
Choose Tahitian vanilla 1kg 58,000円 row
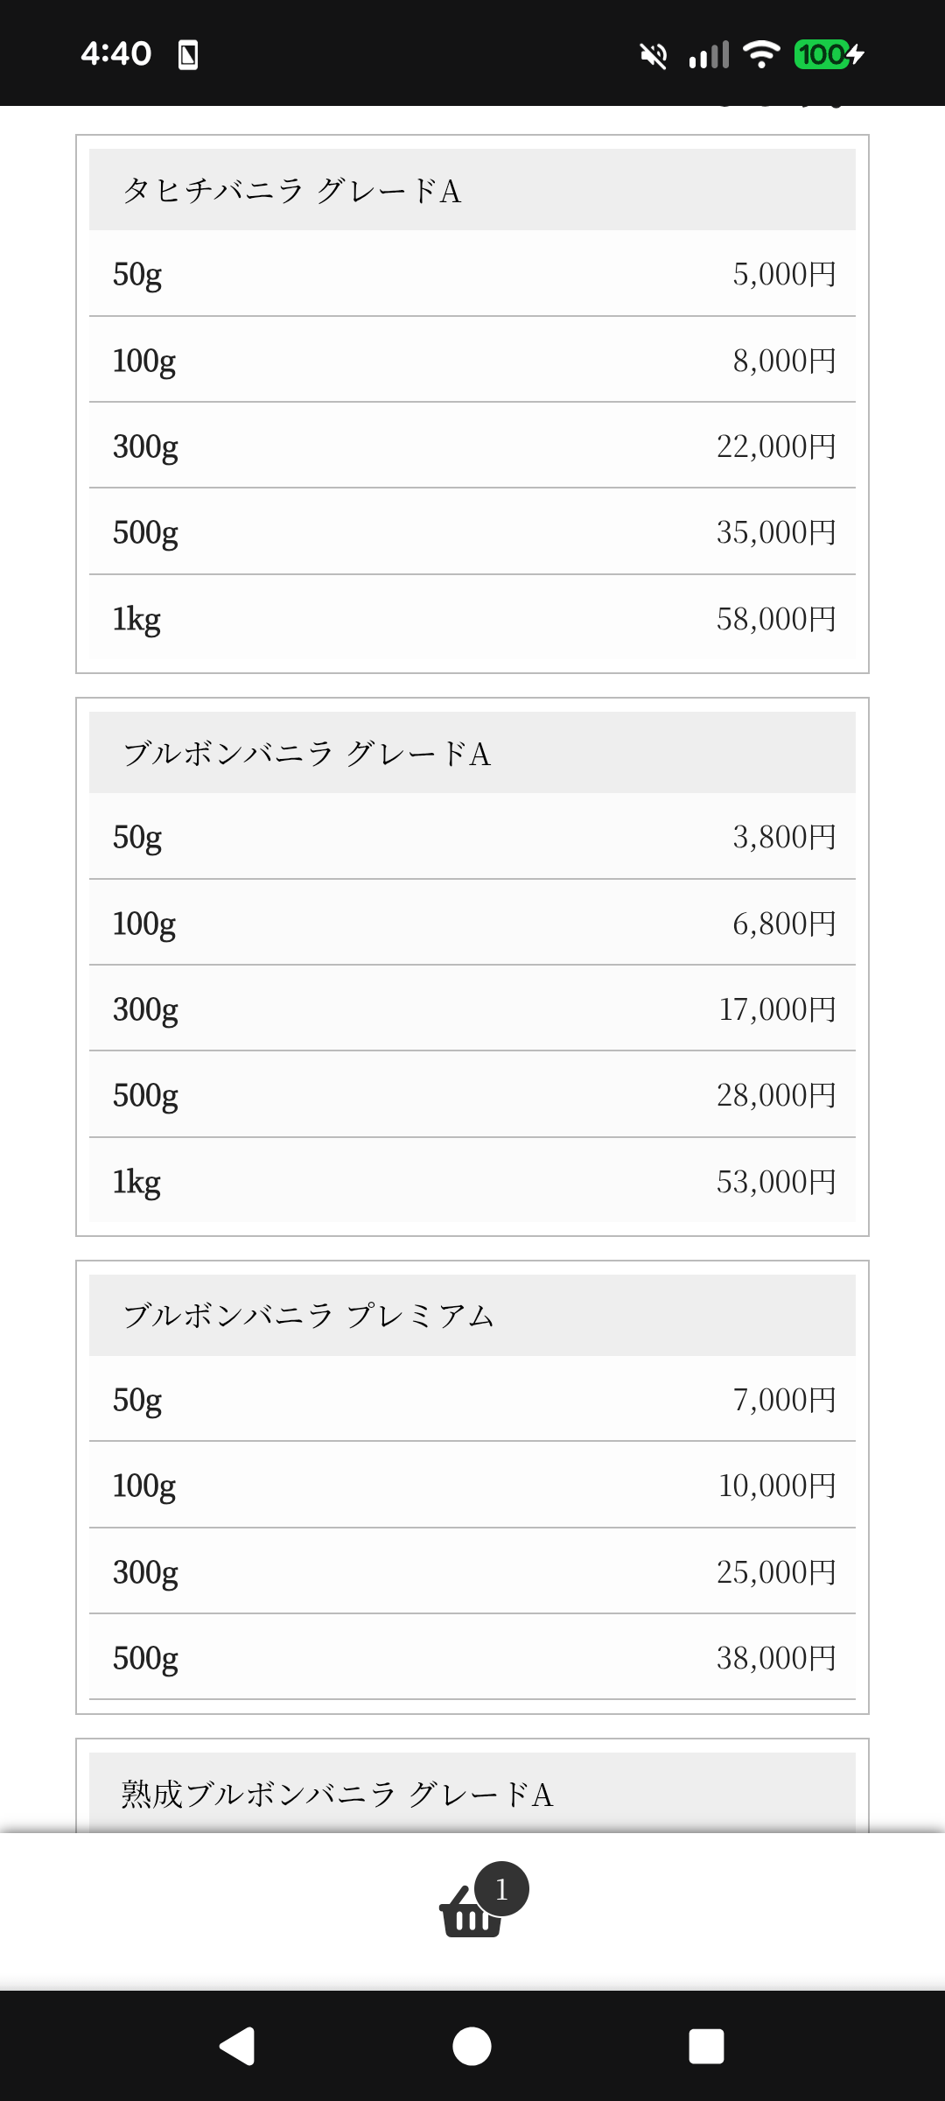472,619
